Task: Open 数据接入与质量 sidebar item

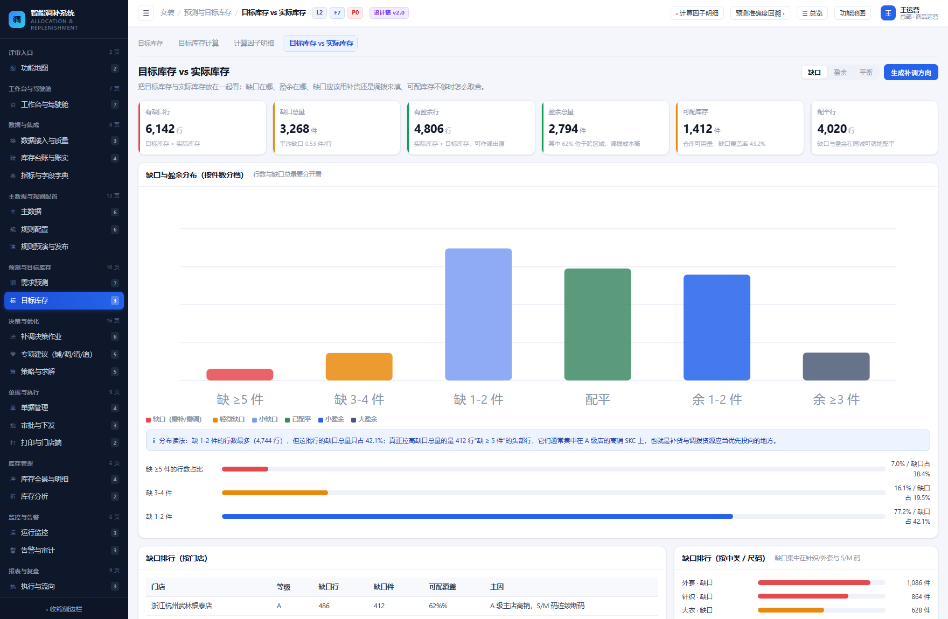Action: 64,140
